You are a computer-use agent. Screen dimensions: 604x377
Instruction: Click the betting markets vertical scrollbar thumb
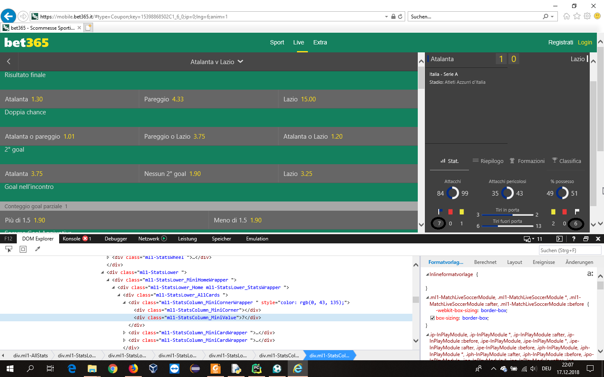pyautogui.click(x=421, y=78)
